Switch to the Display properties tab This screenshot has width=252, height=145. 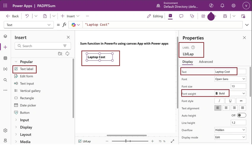188,62
